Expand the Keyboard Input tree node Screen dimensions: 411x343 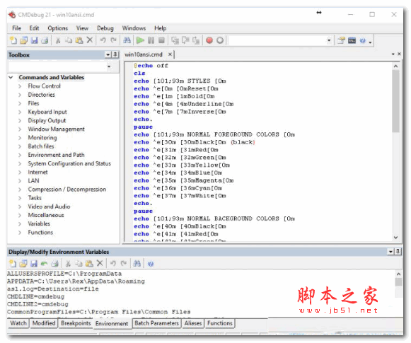pos(20,112)
